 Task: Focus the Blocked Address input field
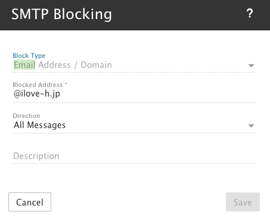pyautogui.click(x=134, y=94)
